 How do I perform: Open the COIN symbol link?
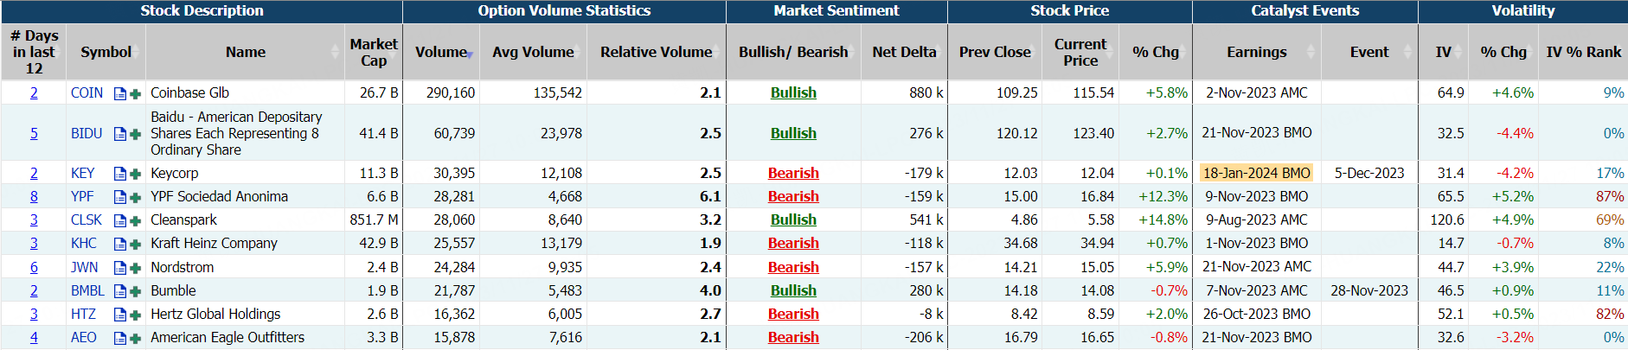point(87,92)
